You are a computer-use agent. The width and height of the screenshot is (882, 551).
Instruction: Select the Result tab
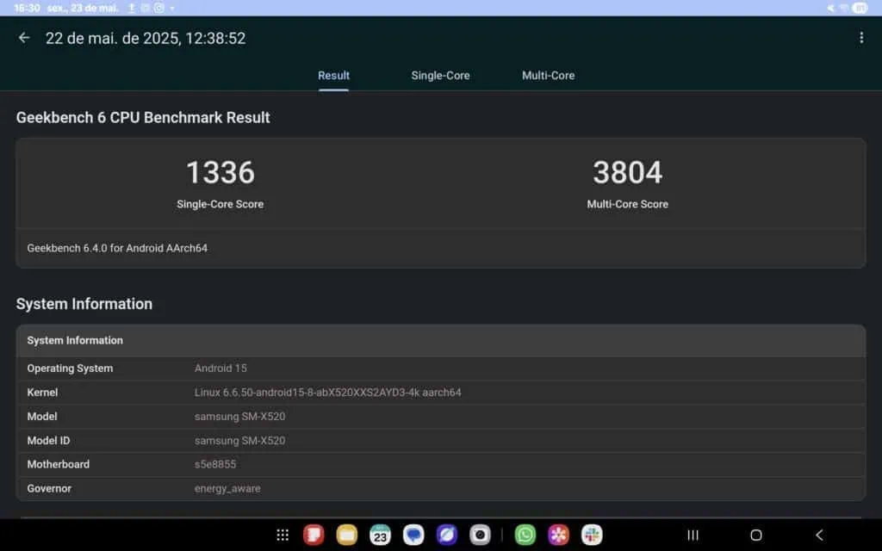(x=333, y=76)
